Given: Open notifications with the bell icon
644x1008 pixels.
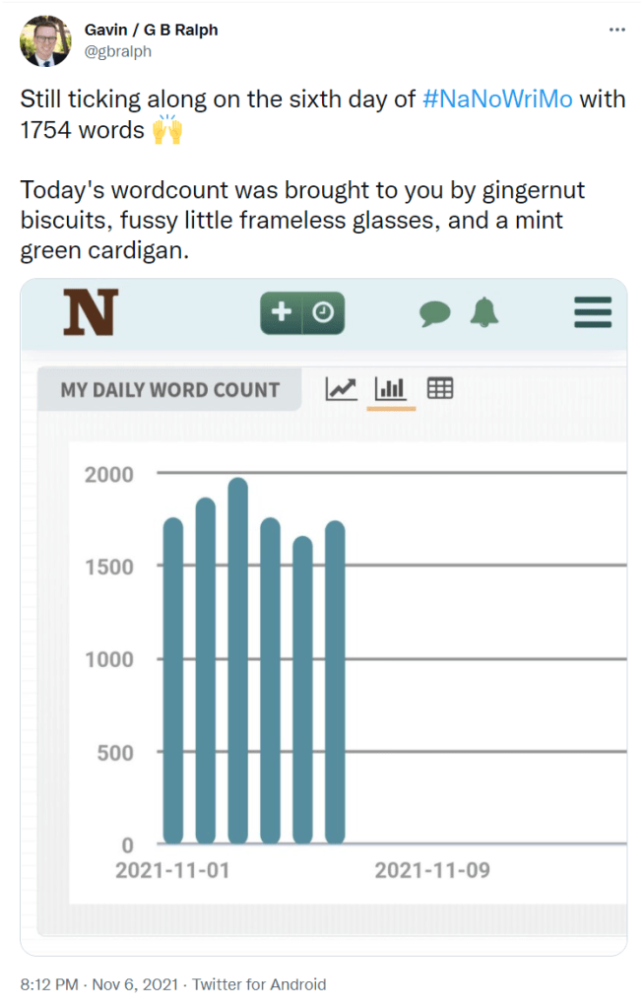Looking at the screenshot, I should point(486,311).
